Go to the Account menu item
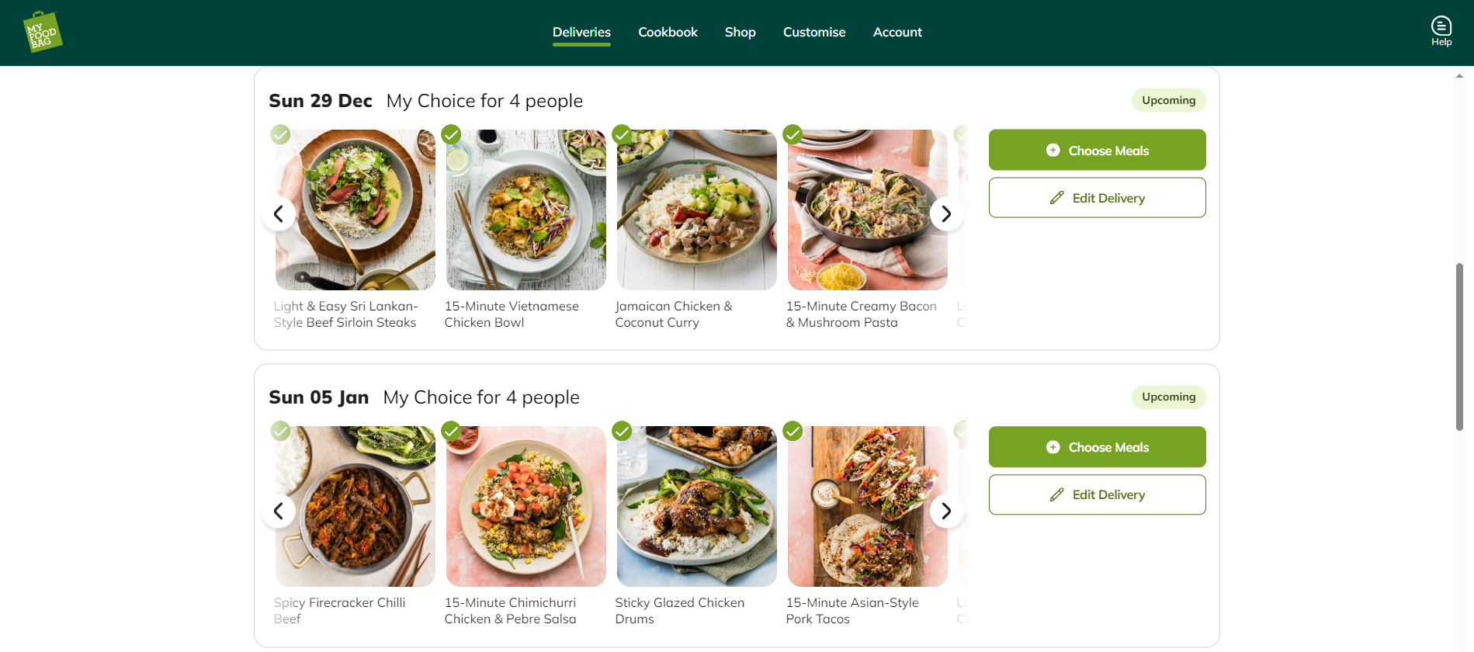The image size is (1474, 652). pos(897,32)
